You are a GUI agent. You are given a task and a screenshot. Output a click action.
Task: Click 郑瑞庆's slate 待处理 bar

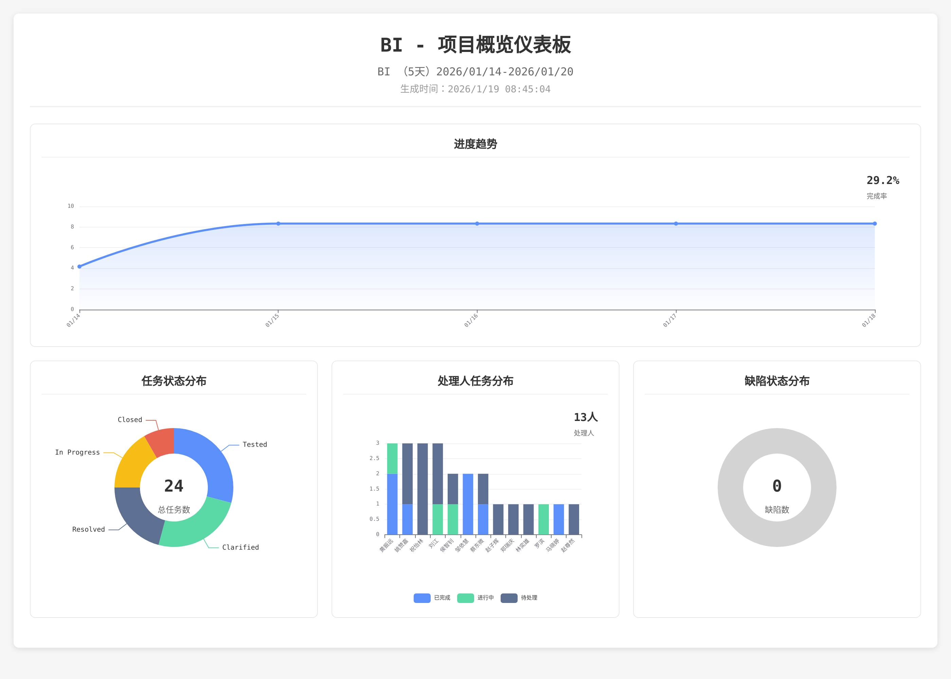513,519
